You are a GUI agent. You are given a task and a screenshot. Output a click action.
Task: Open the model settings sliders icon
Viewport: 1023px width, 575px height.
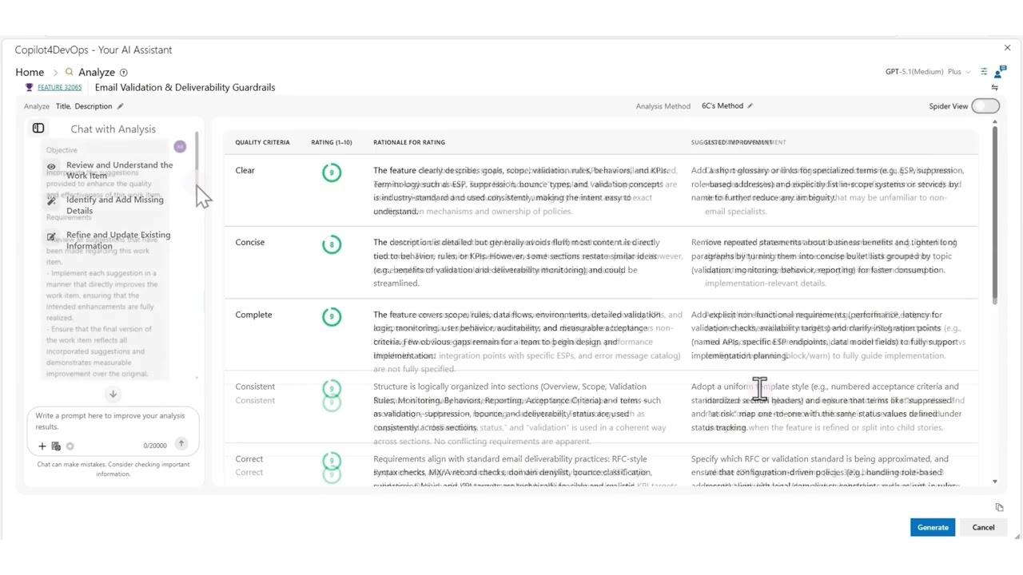coord(984,72)
